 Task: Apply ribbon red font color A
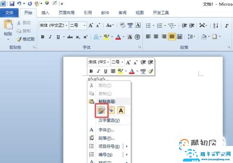pos(118,37)
